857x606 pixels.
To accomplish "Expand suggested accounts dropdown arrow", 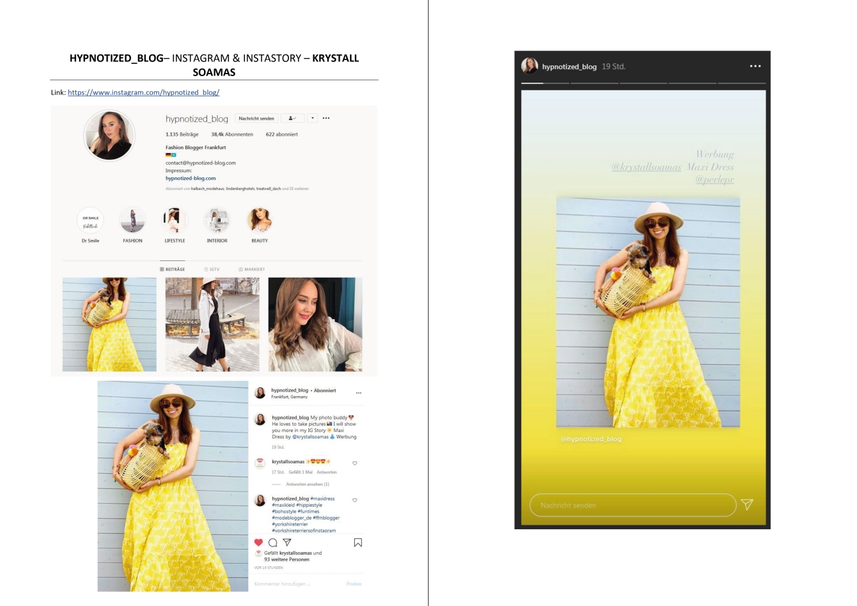I will [312, 118].
